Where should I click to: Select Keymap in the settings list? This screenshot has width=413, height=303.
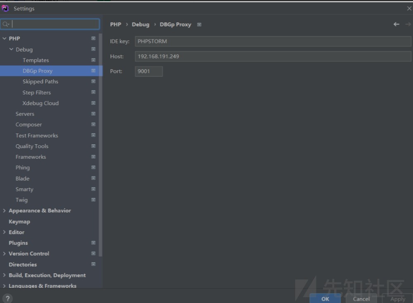click(x=19, y=221)
